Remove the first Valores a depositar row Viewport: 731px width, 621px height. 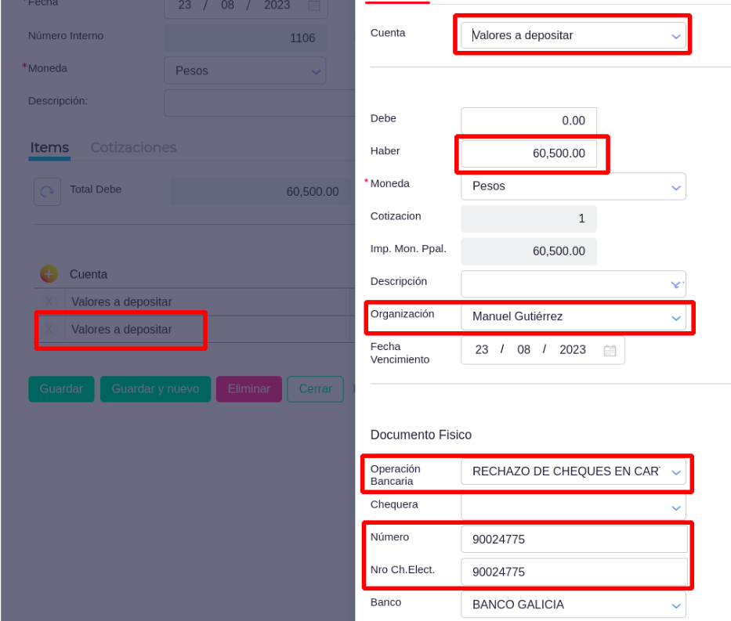pos(49,301)
